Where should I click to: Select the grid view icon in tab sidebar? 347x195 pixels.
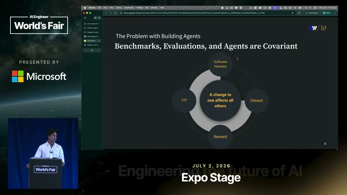pos(95,18)
